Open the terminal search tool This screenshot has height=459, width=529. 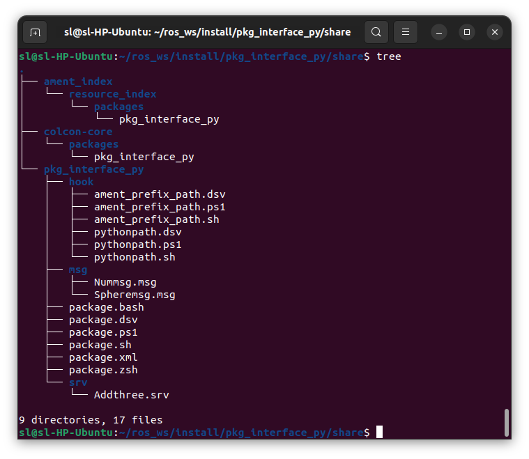376,32
